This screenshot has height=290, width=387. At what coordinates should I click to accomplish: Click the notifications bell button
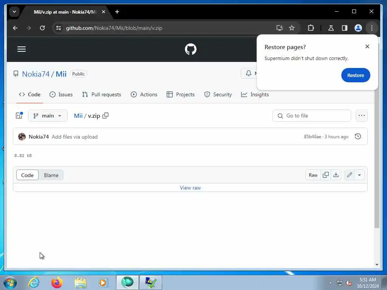pos(249,73)
